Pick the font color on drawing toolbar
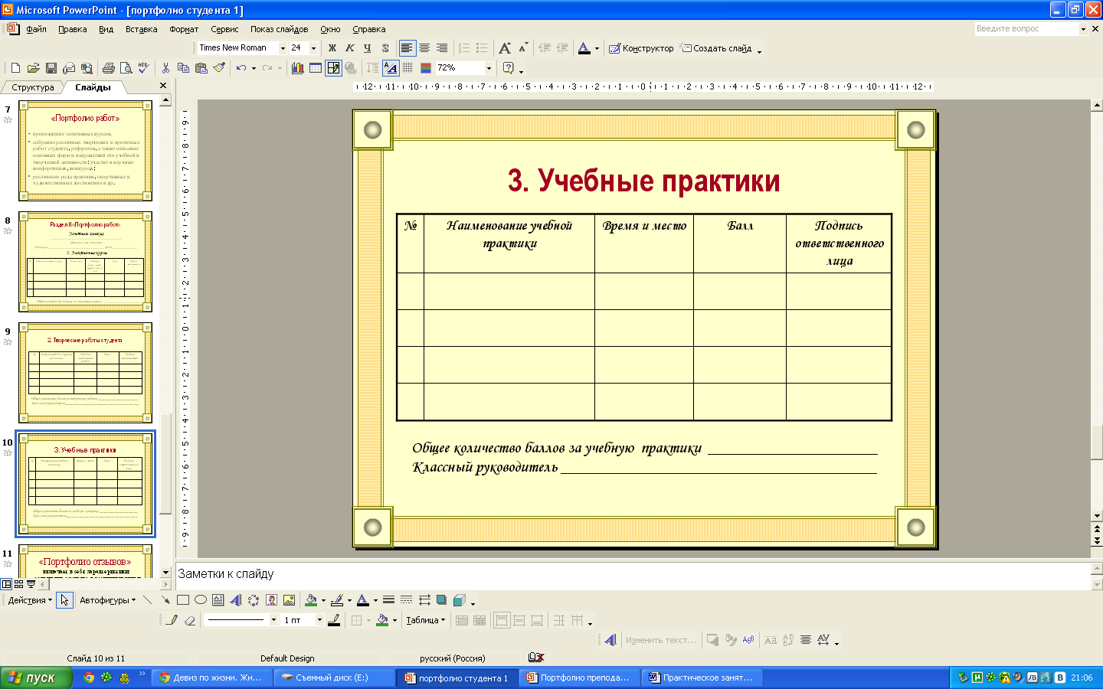1103x689 pixels. [362, 600]
